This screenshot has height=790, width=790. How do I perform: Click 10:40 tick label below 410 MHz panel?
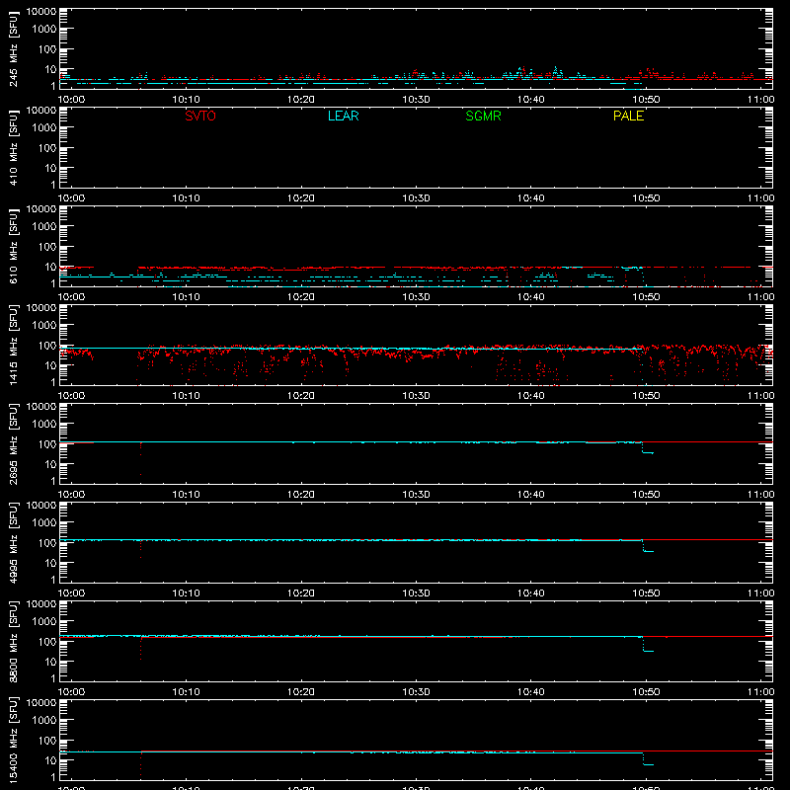pyautogui.click(x=531, y=198)
